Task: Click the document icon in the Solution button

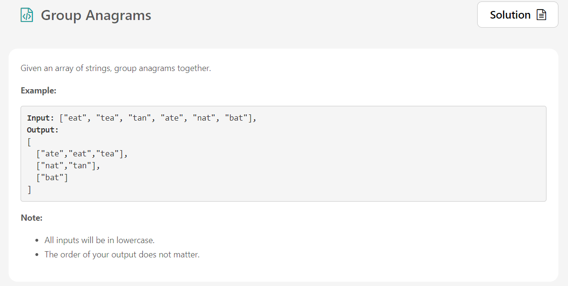Action: pyautogui.click(x=541, y=15)
